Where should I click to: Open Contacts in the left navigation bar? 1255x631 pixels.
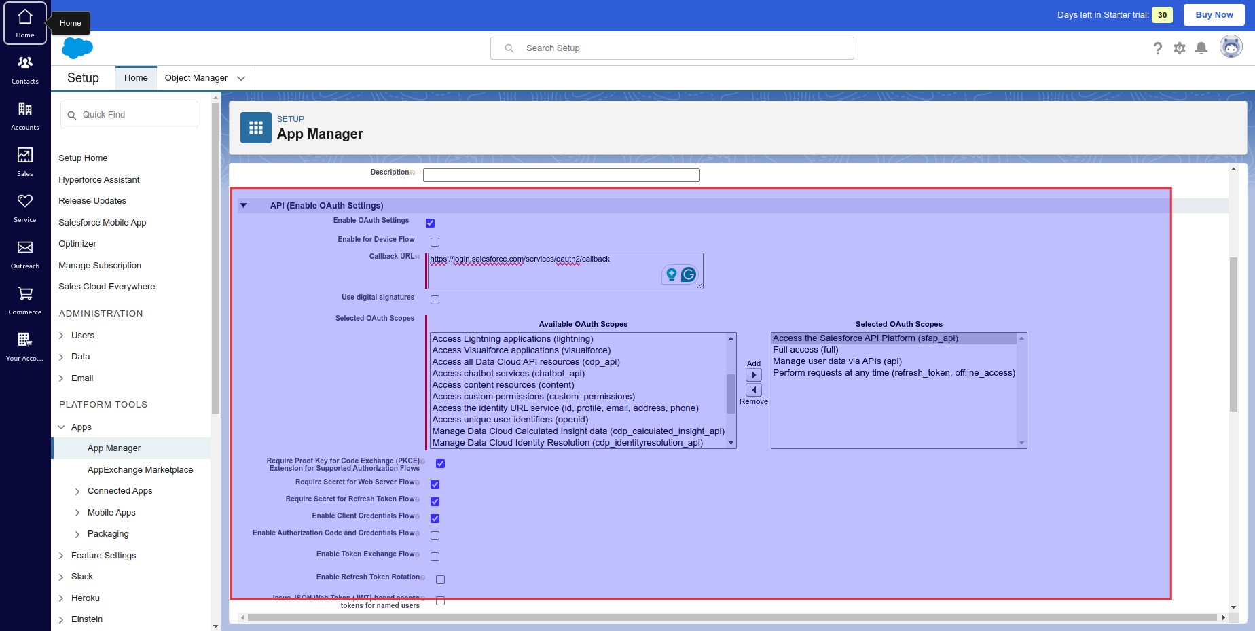point(25,69)
